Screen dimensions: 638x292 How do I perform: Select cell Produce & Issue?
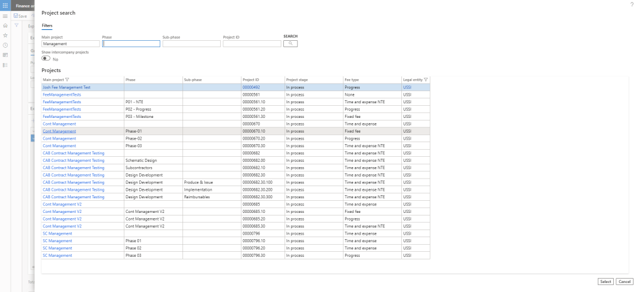(212, 182)
